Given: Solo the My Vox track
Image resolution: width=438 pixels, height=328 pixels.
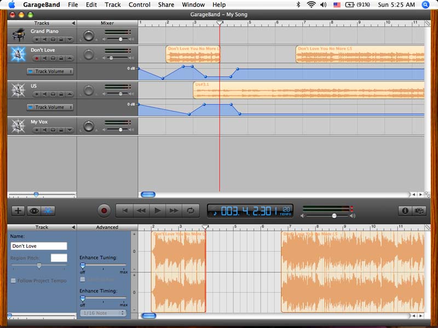Looking at the screenshot, I should (x=53, y=130).
